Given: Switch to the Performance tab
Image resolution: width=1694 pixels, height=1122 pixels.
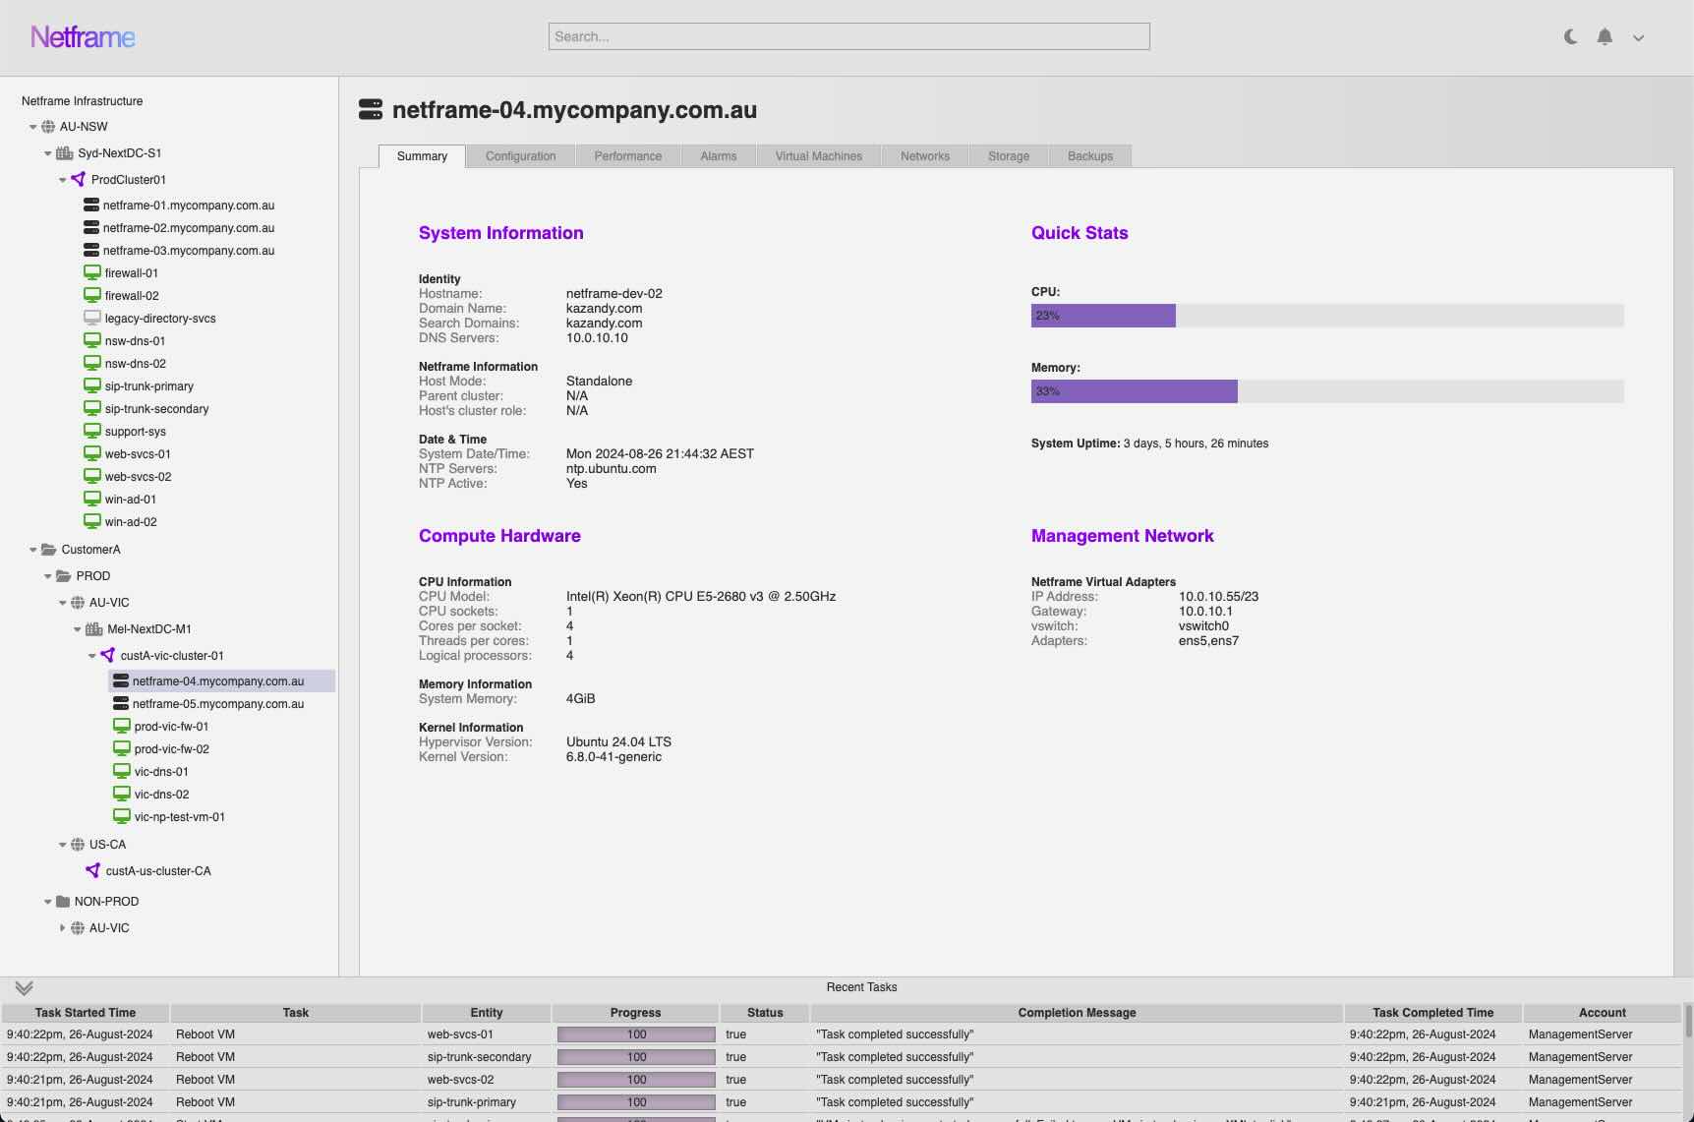Looking at the screenshot, I should (627, 156).
